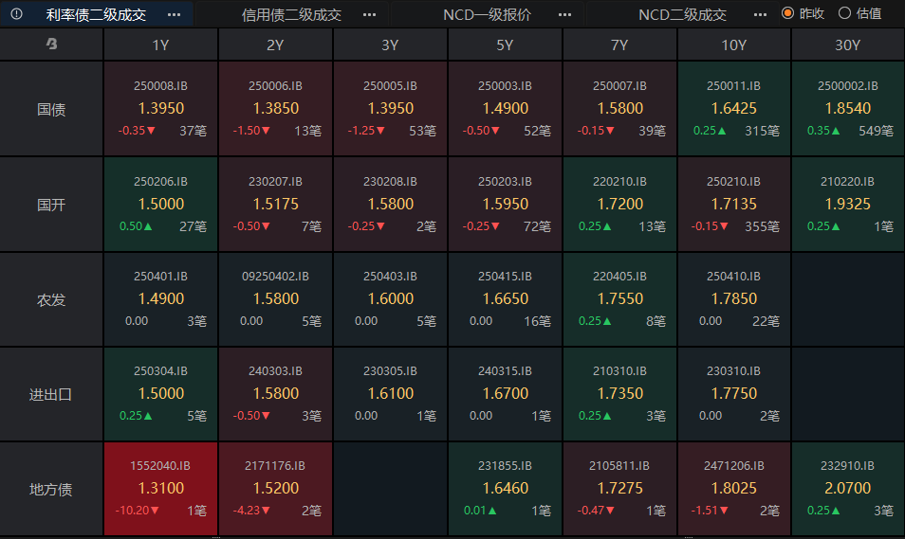
Task: Open bond 250403.IB cell
Action: pos(390,299)
